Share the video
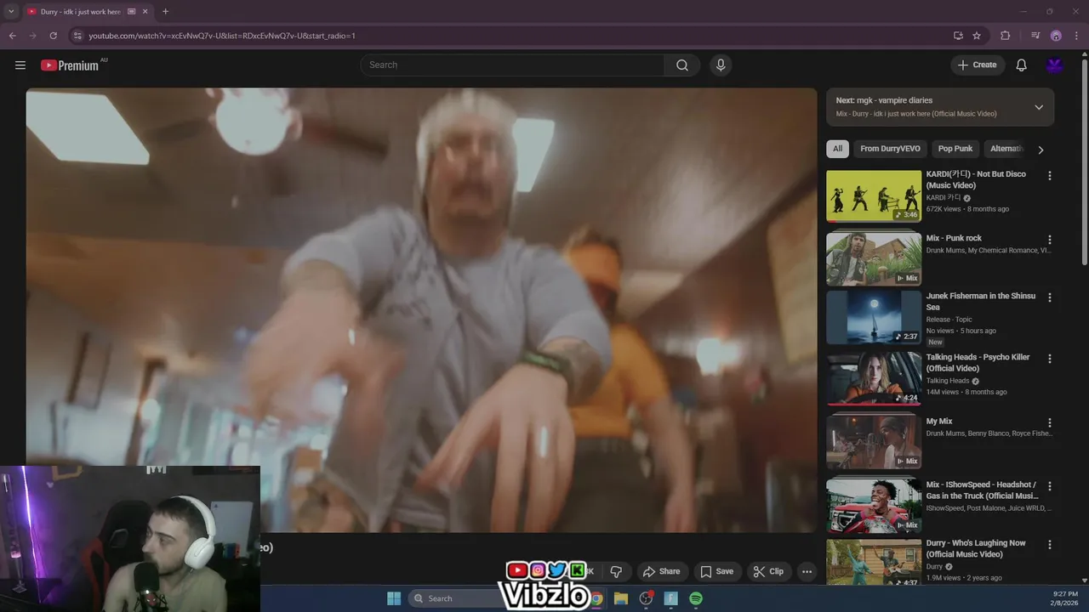 pos(661,571)
